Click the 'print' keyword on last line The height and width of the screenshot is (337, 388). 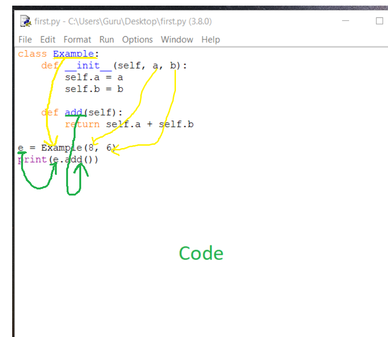(x=32, y=159)
